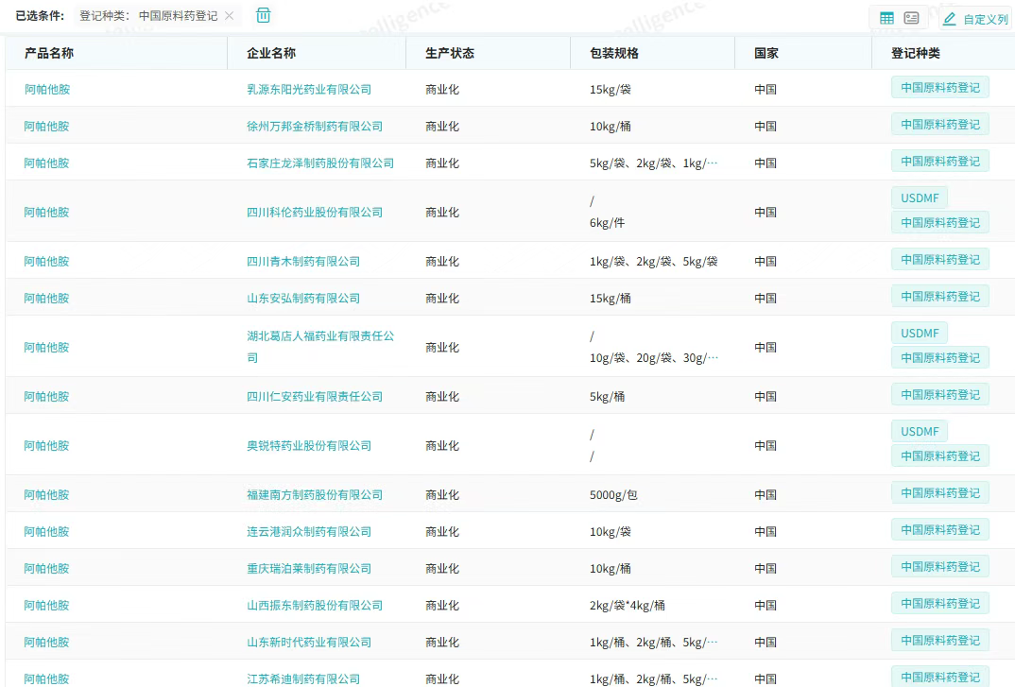Click truncated packaging spec in 石家庄龙泽 row
Image resolution: width=1015 pixels, height=687 pixels.
[653, 163]
